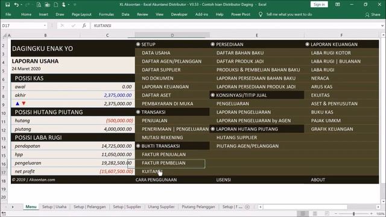
Task: Switch to Page Break Preview icon
Action: click(x=327, y=213)
